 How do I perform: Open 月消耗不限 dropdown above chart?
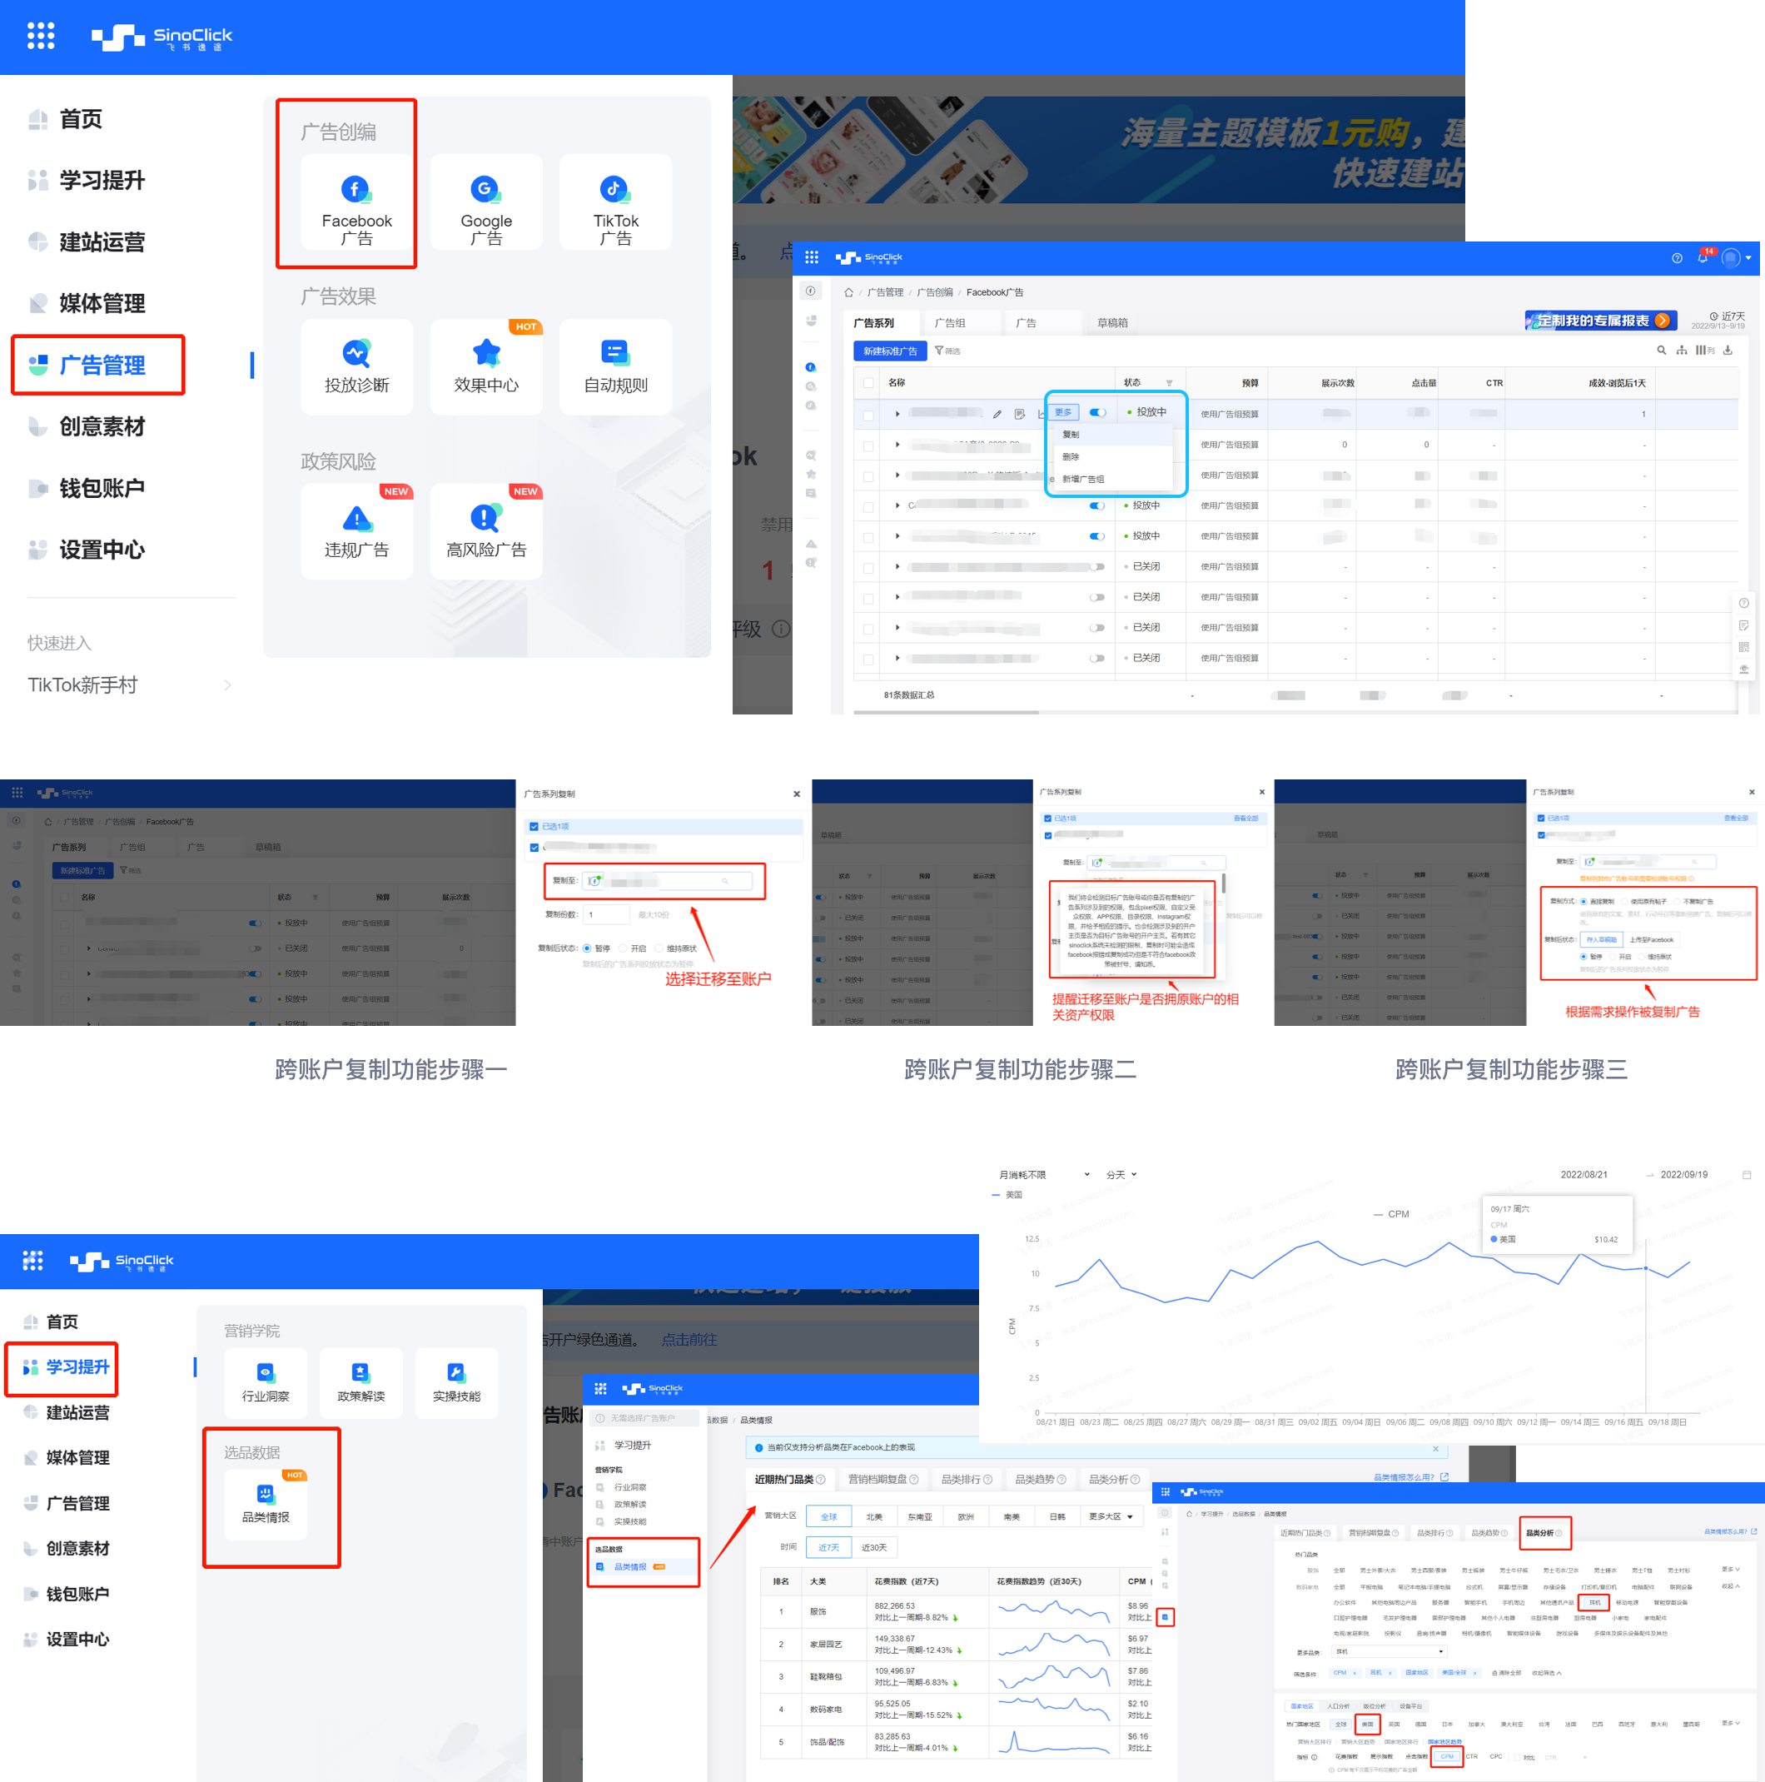coord(1044,1175)
